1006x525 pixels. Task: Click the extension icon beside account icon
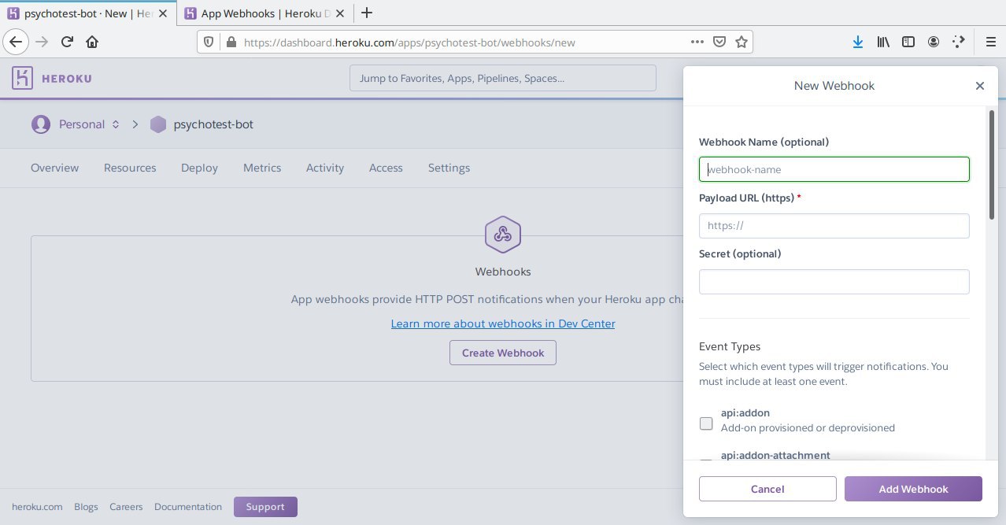[958, 43]
